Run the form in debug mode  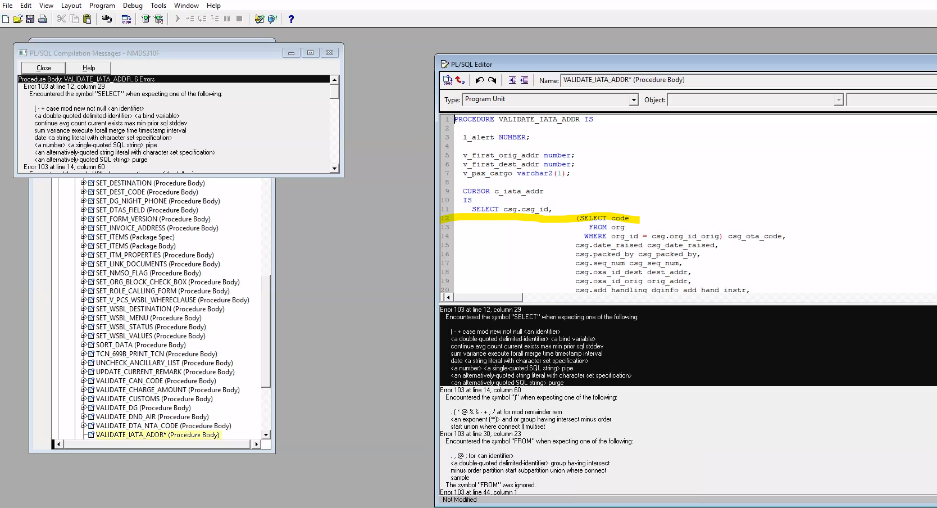tap(159, 19)
